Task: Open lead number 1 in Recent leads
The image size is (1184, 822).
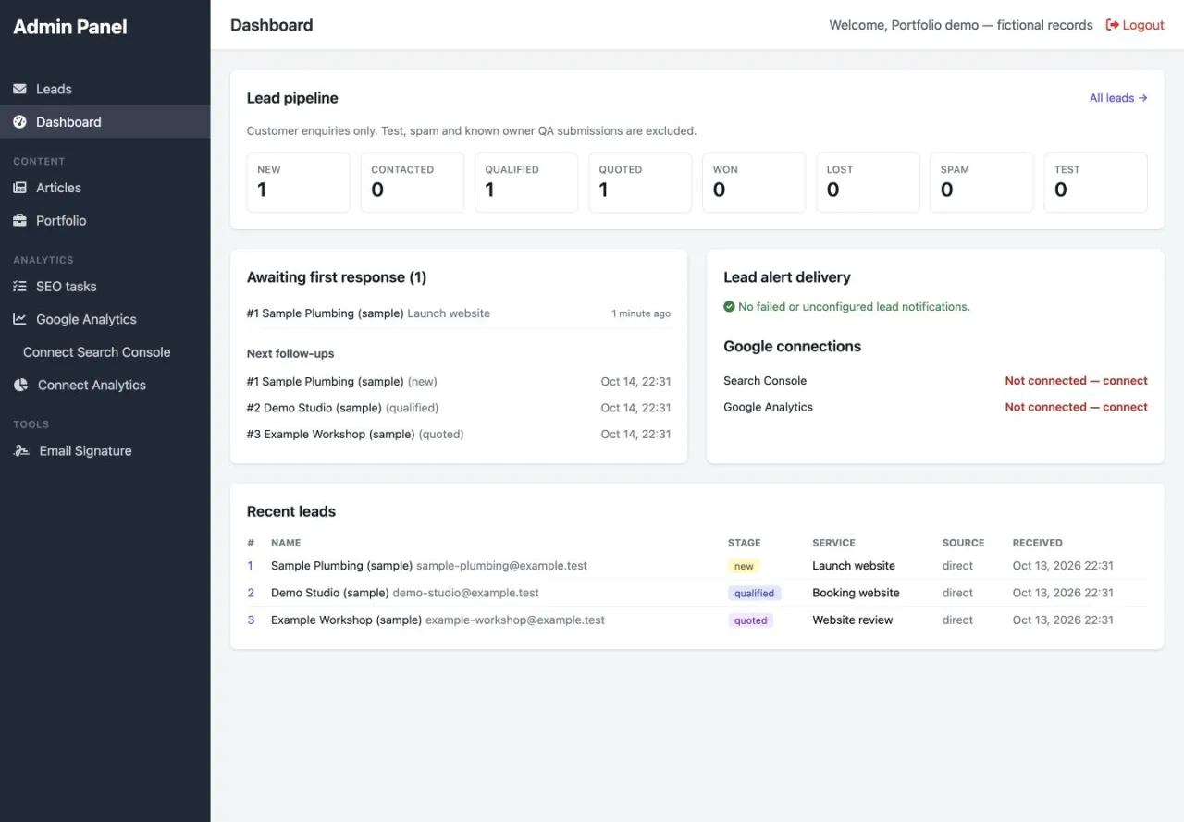Action: tap(250, 566)
